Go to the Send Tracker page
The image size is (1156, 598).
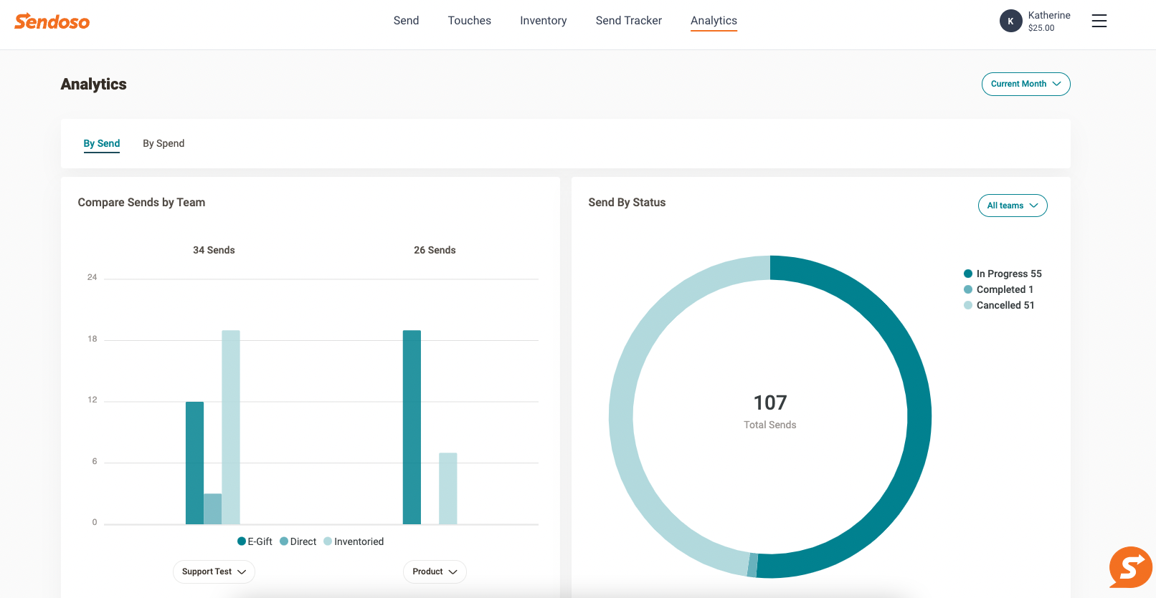pyautogui.click(x=628, y=21)
